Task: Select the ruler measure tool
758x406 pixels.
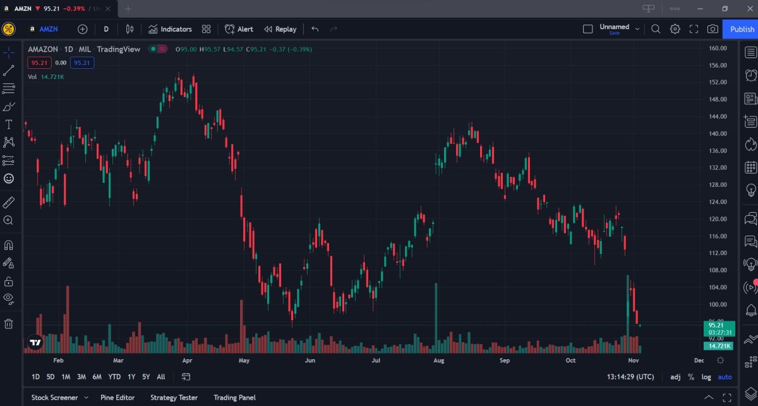Action: coord(9,203)
